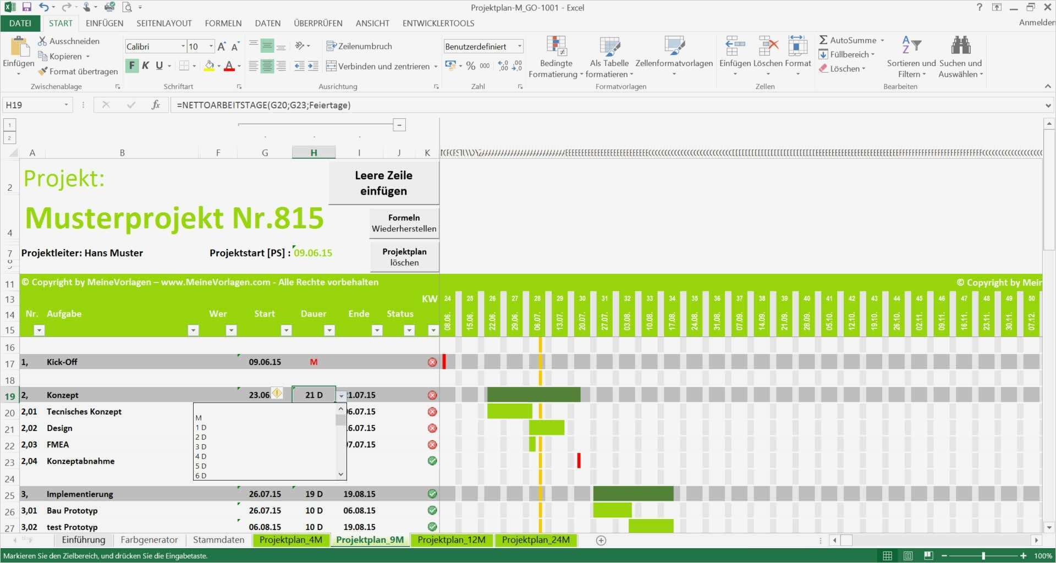The image size is (1056, 563).
Task: Click the Format Painter brush icon
Action: [42, 71]
